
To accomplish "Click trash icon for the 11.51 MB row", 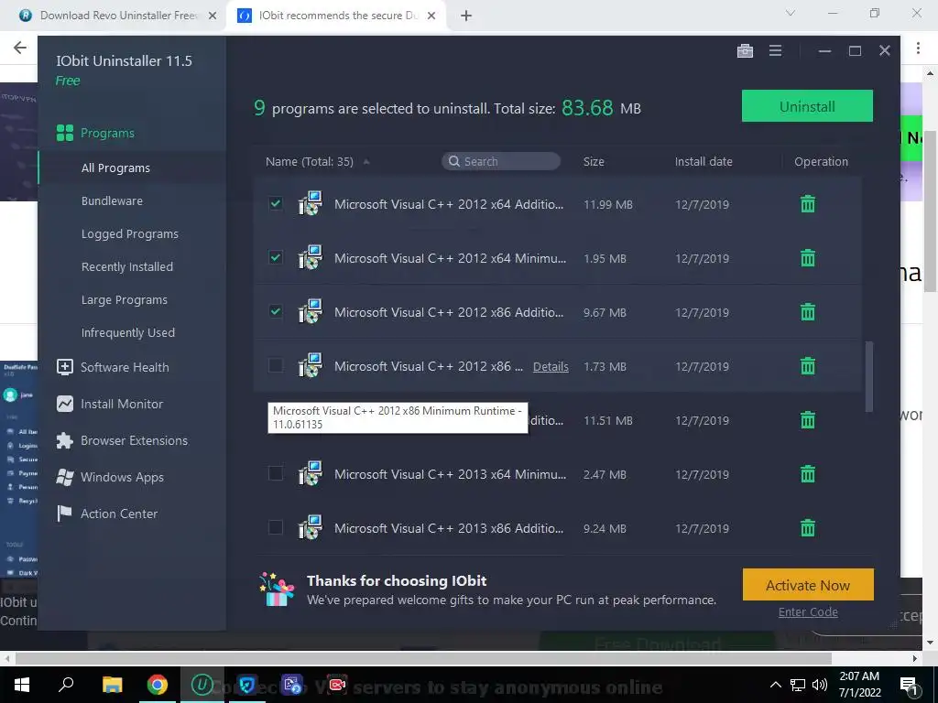I will tap(808, 419).
